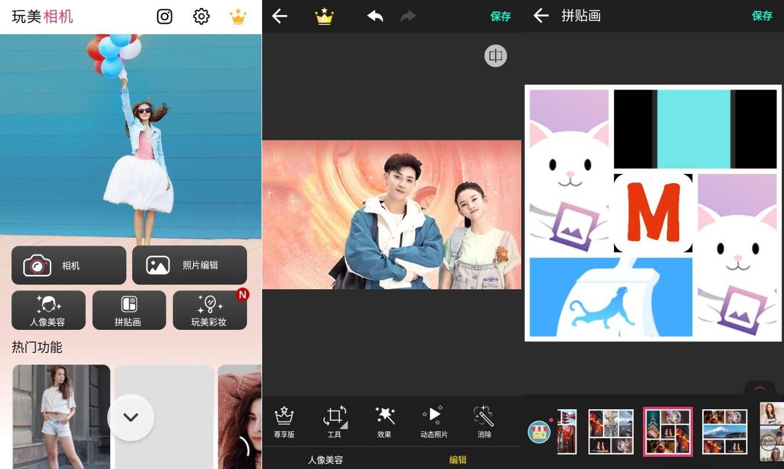The image size is (784, 469).
Task: Toggle the before/after compare icon
Action: [496, 56]
